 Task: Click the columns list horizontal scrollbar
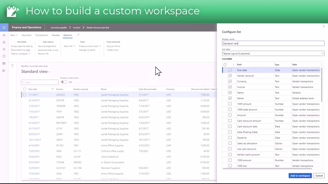tap(268, 168)
